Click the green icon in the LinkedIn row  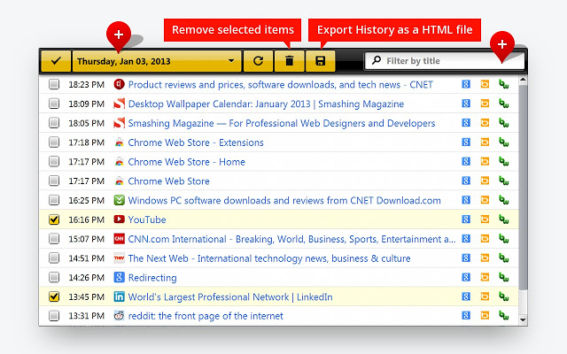point(503,296)
